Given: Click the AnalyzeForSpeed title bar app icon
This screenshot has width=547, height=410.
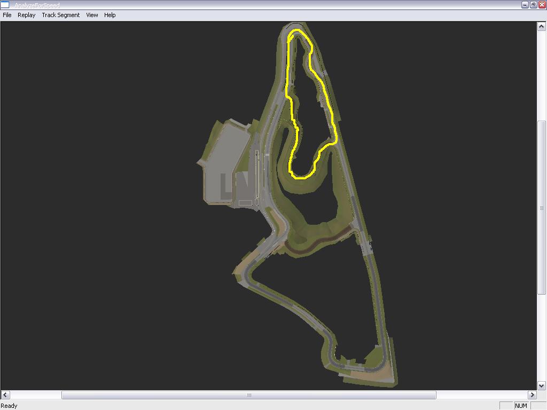Looking at the screenshot, I should (5, 4).
